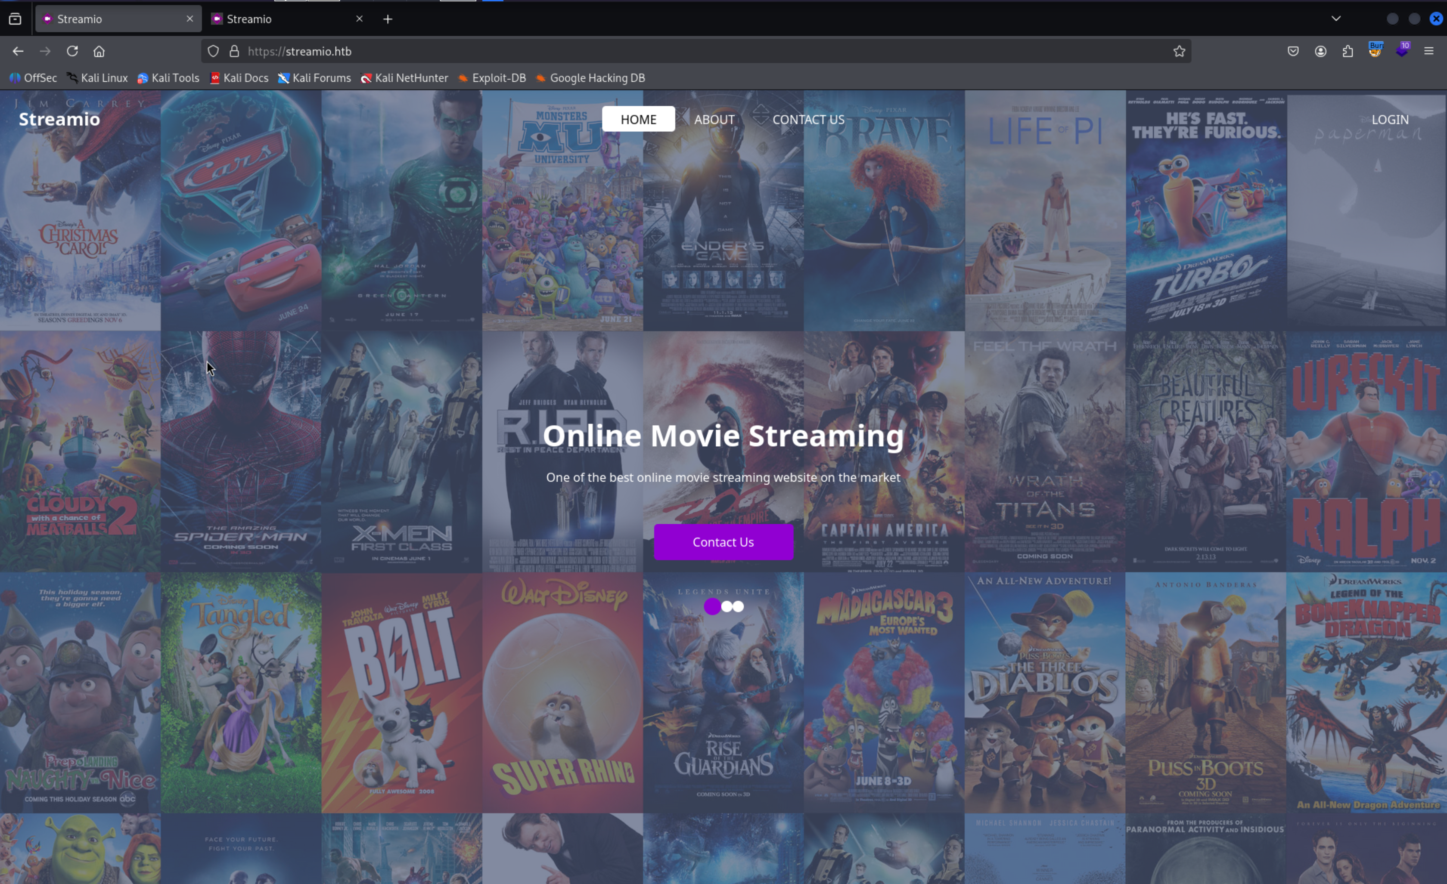
Task: Go to browser home page icon
Action: [99, 51]
